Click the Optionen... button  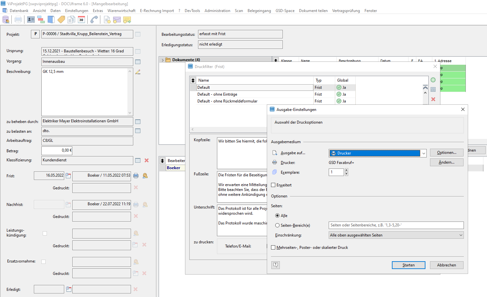[x=447, y=153]
